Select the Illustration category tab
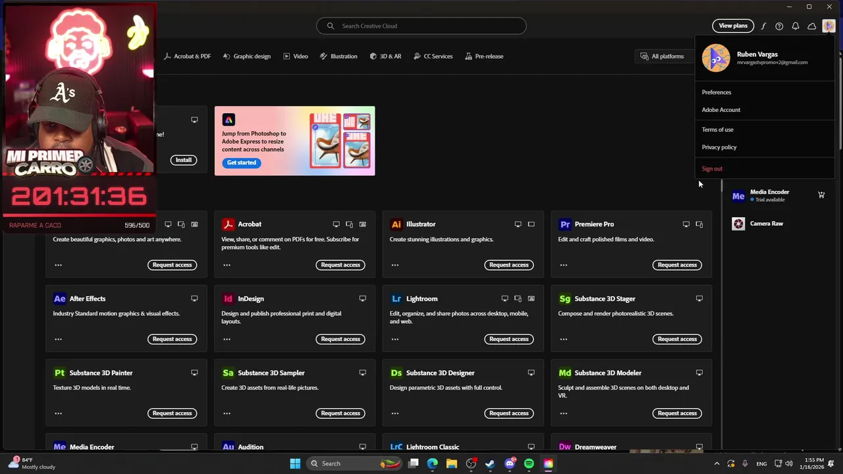Viewport: 843px width, 474px height. tap(339, 57)
